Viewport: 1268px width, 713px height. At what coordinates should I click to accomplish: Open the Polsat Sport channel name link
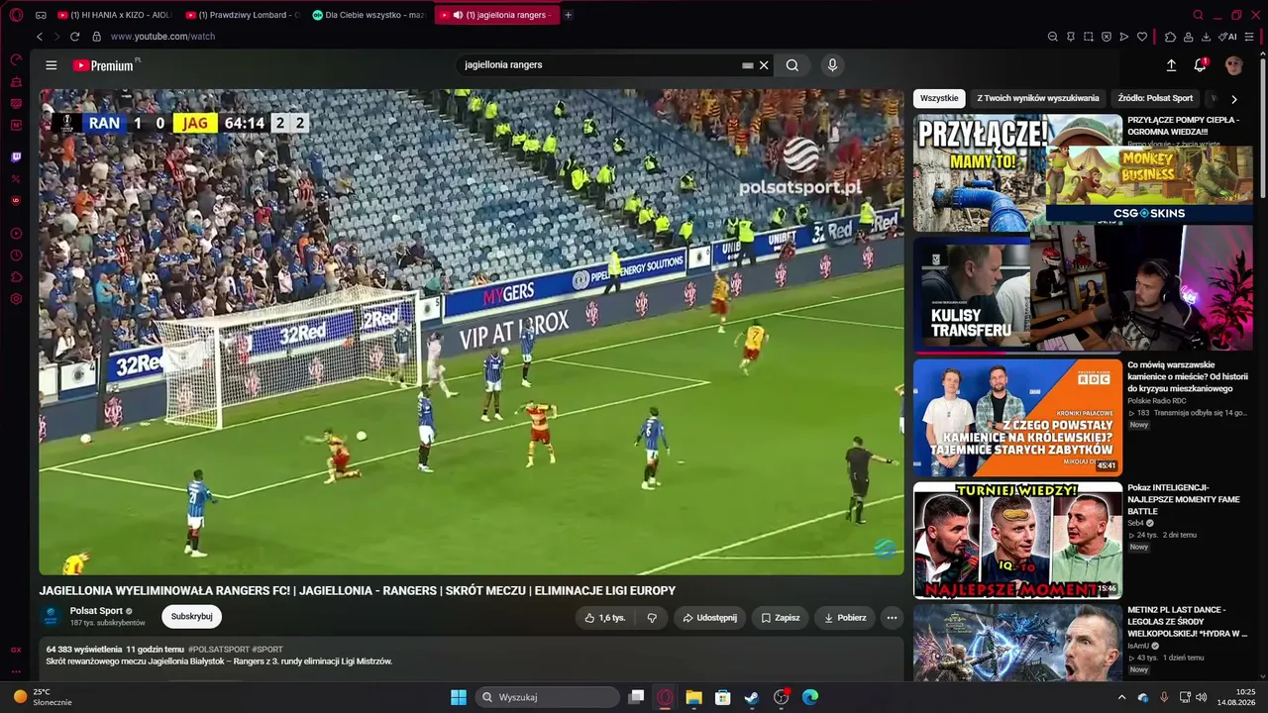[x=96, y=611]
